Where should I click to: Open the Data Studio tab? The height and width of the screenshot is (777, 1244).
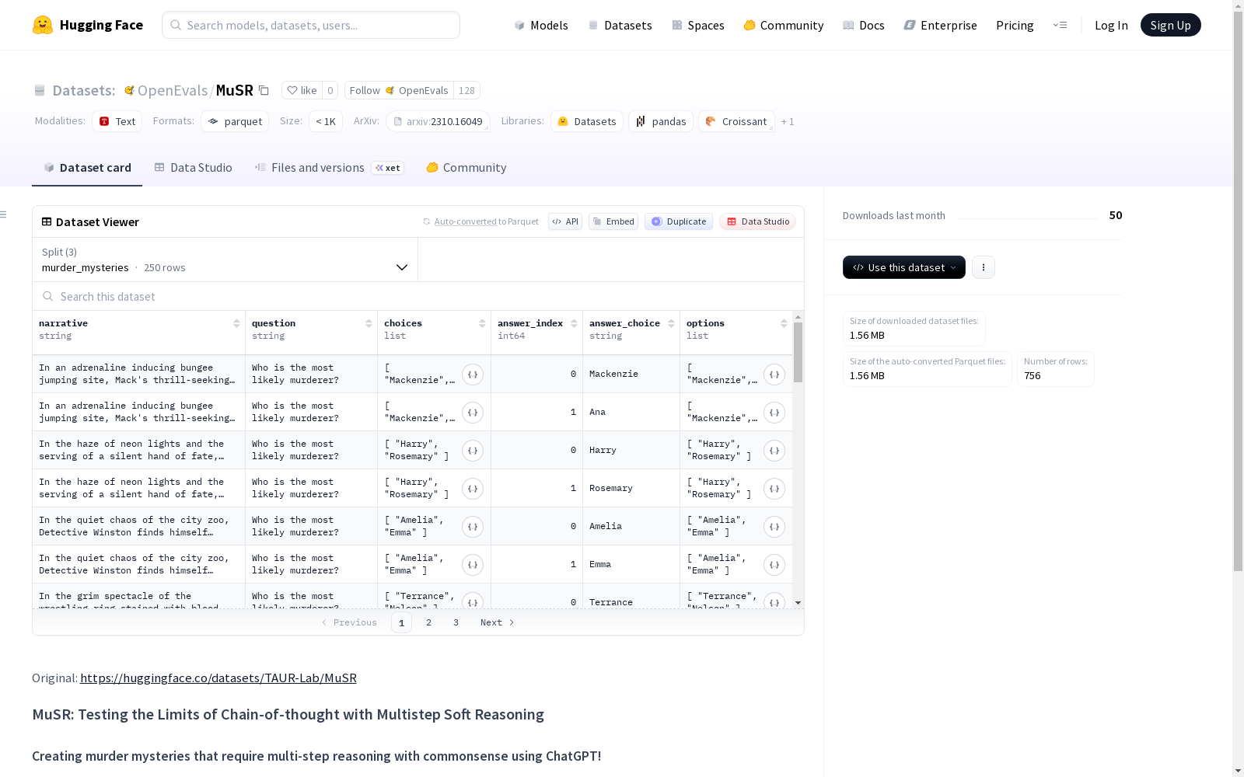pyautogui.click(x=194, y=168)
